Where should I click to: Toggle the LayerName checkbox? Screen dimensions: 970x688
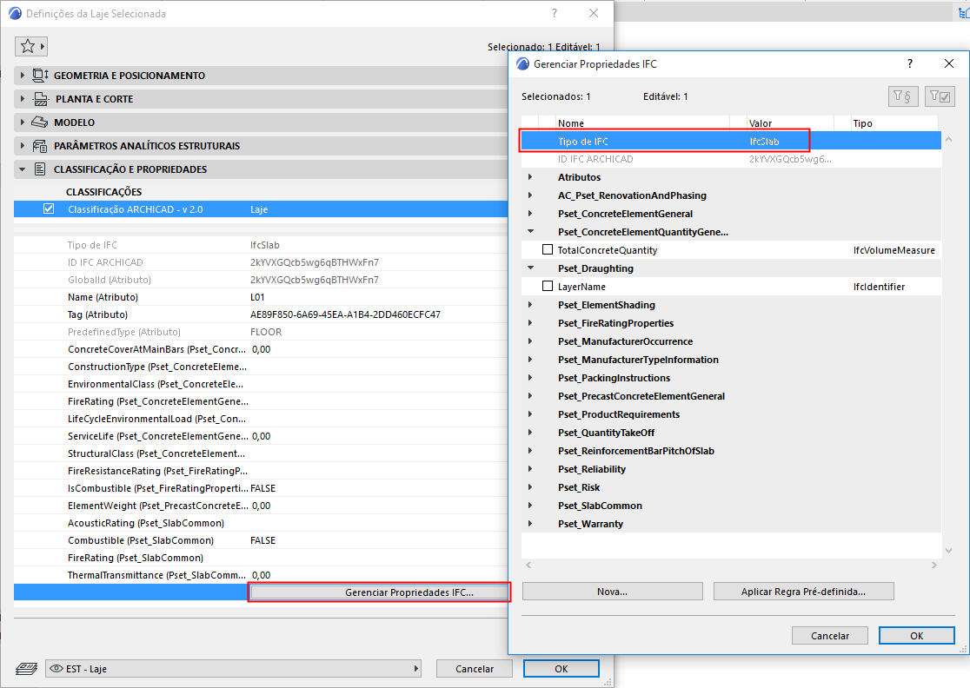pyautogui.click(x=548, y=286)
